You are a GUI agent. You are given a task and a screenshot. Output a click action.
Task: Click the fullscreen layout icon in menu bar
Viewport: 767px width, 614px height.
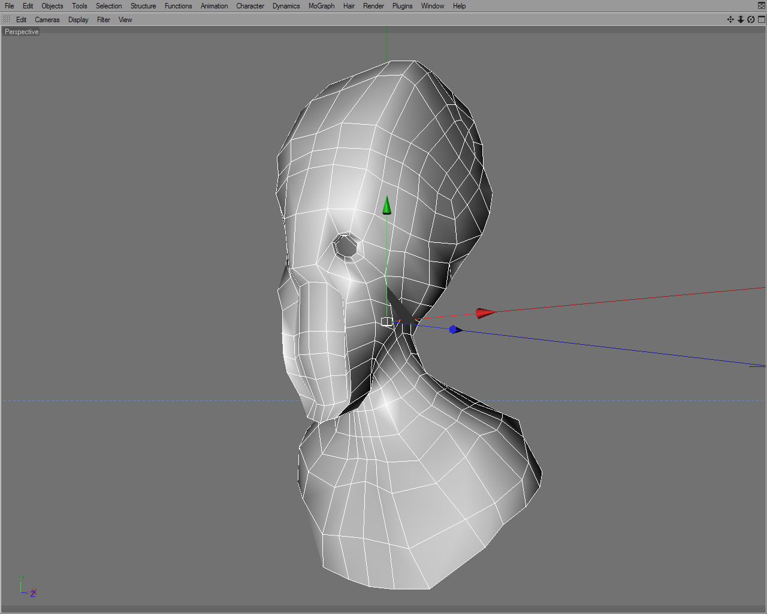(762, 5)
